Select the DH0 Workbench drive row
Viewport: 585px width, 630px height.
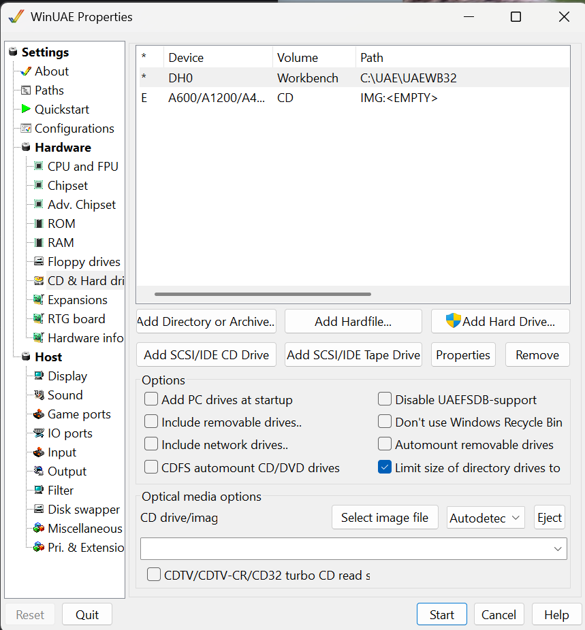point(306,78)
